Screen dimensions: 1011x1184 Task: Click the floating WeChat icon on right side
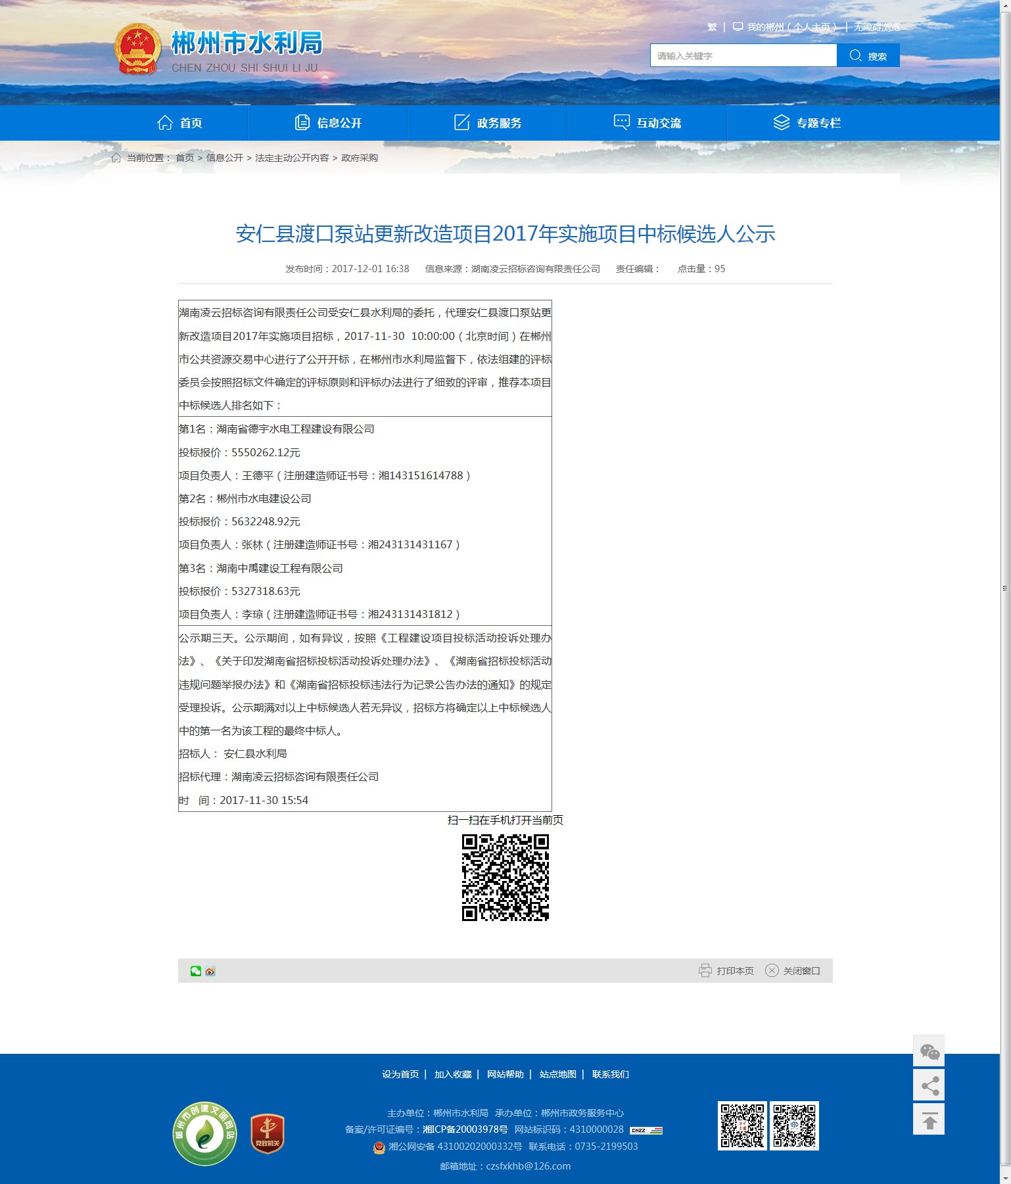tap(929, 1051)
